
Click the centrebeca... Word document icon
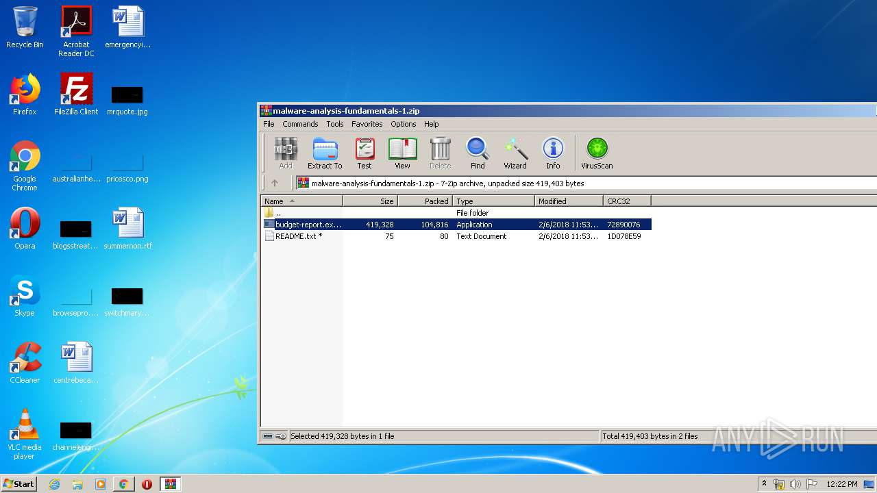[76, 363]
